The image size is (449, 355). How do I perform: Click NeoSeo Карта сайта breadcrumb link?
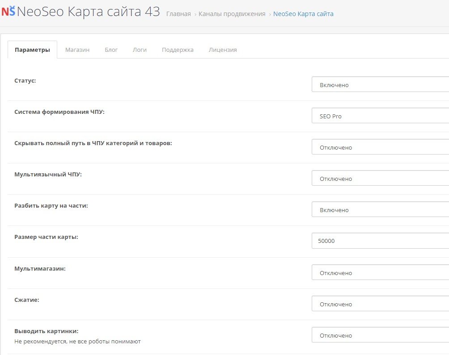[x=303, y=14]
